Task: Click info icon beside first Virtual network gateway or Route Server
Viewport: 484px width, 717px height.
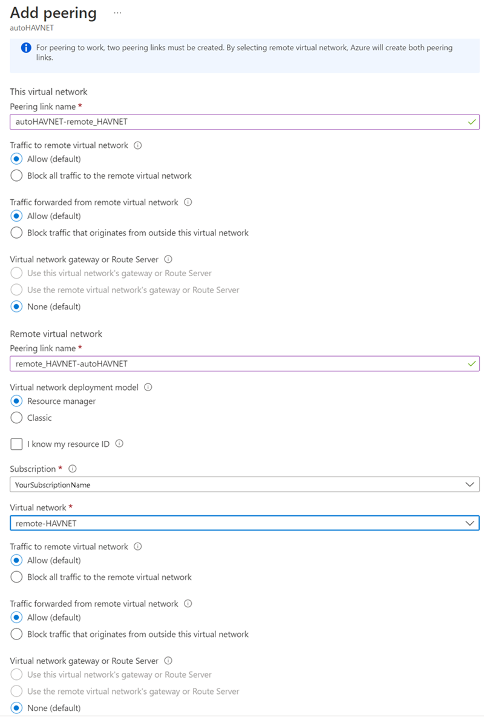Action: click(168, 259)
